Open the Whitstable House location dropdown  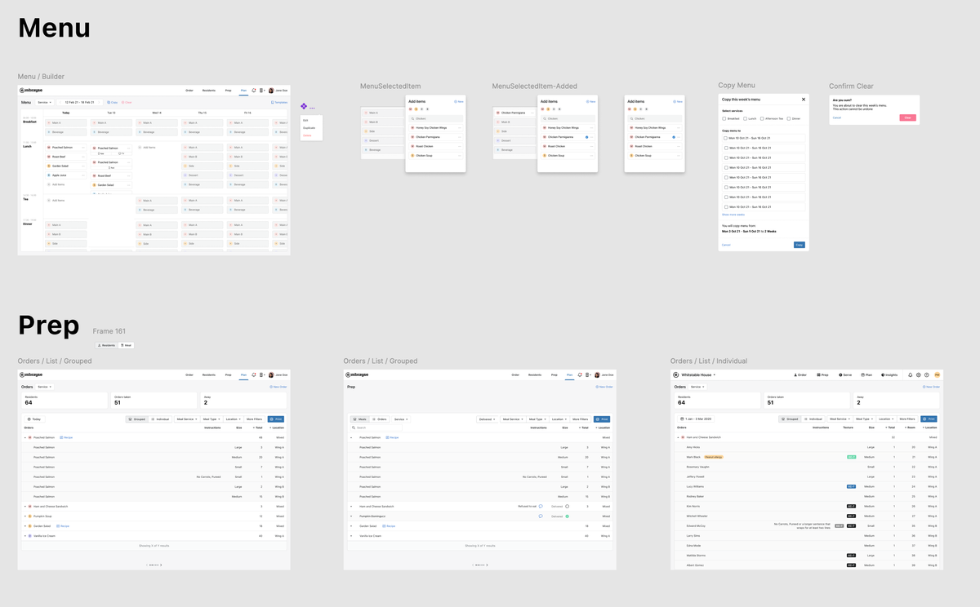click(x=698, y=375)
